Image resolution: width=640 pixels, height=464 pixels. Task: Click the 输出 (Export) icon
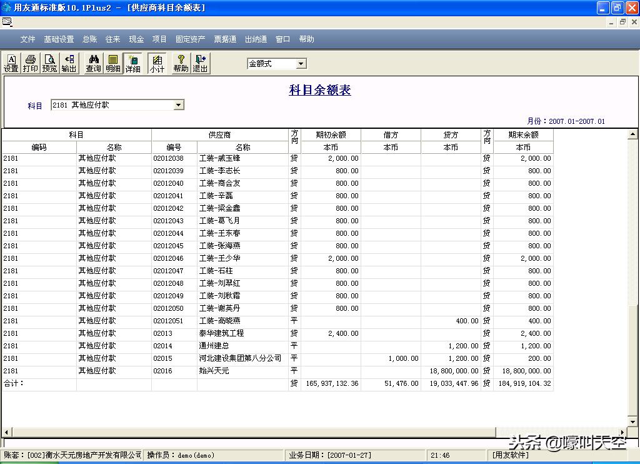(x=69, y=63)
